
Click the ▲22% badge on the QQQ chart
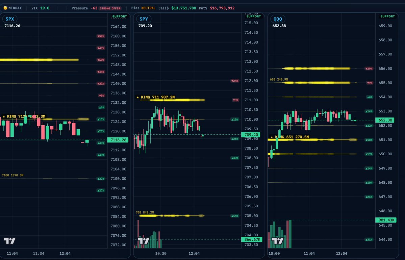(369, 126)
